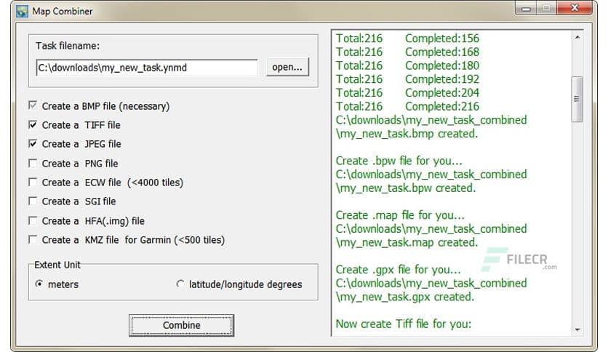Toggle the Create a BMP file checkbox

[x=33, y=105]
